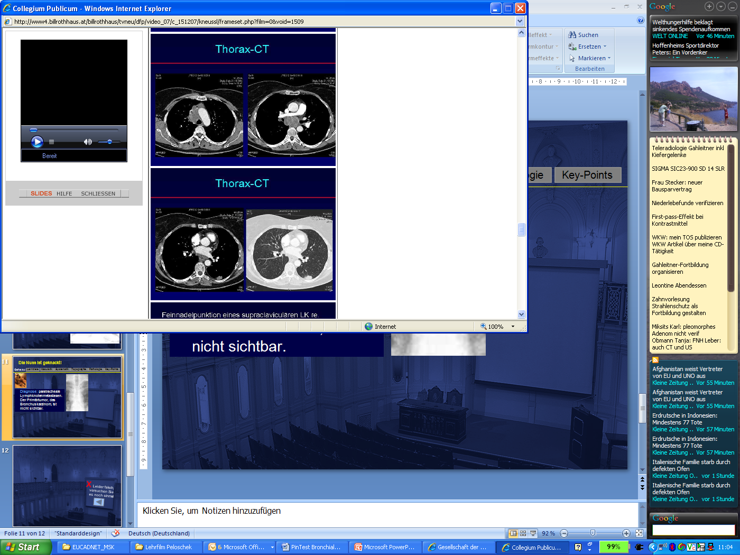Switch to Gesellschaft der IE taskbar button
Image resolution: width=740 pixels, height=555 pixels.
click(459, 547)
